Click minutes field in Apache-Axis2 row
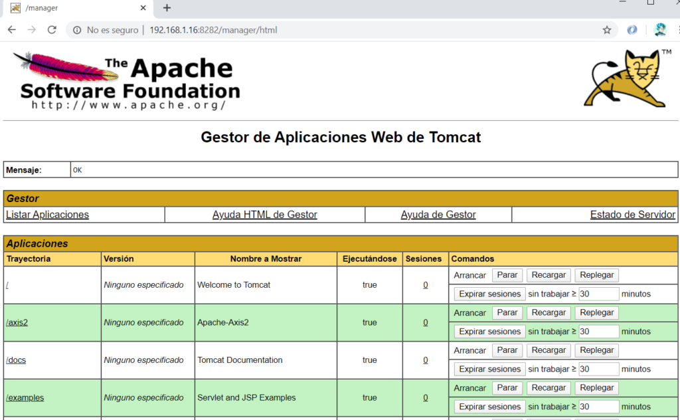The width and height of the screenshot is (680, 420). point(598,332)
